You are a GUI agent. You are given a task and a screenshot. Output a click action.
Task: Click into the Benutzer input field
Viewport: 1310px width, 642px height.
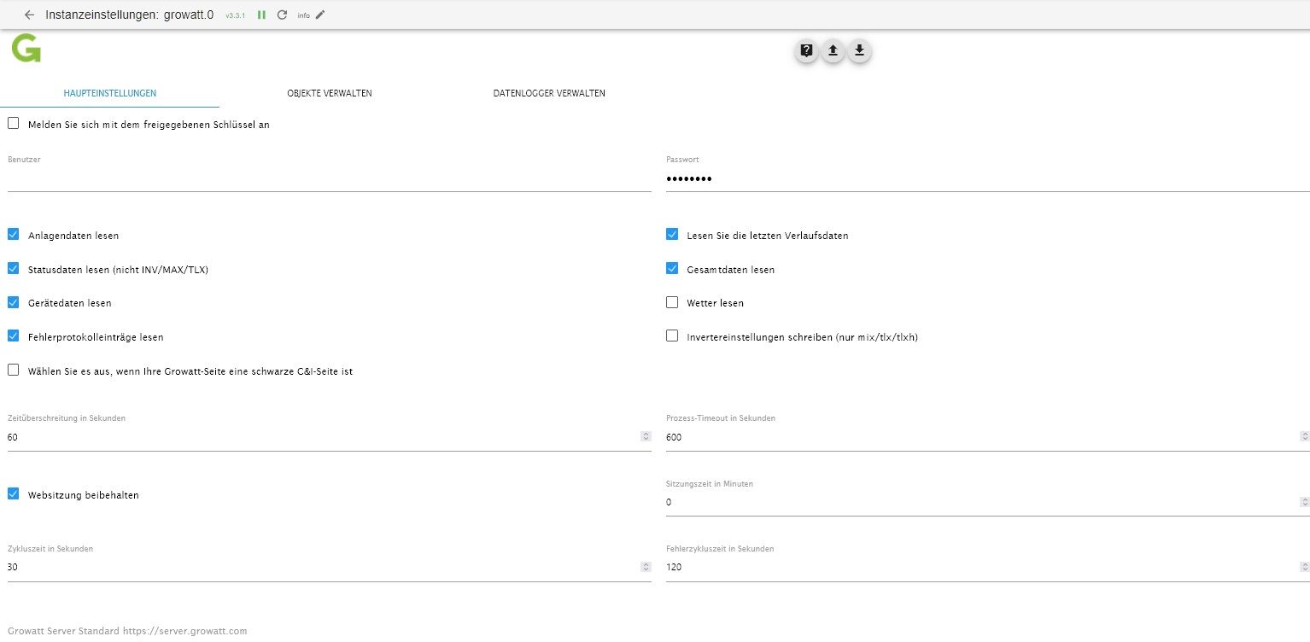pos(329,179)
